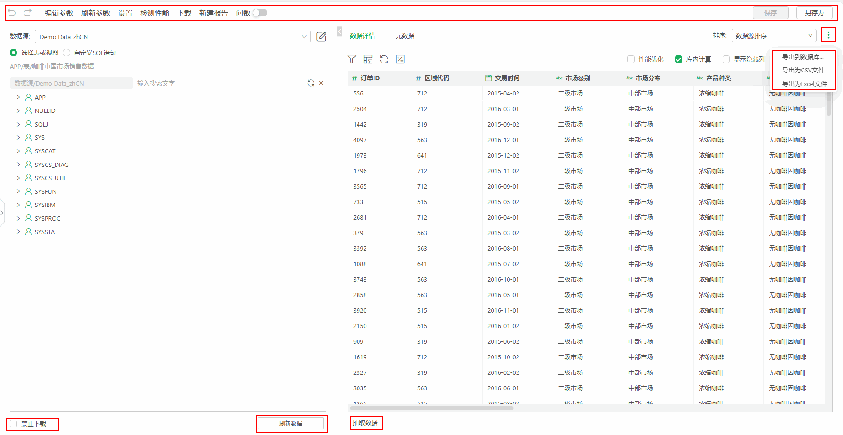This screenshot has width=843, height=435.
Task: Click the 下载 menu item
Action: [184, 13]
